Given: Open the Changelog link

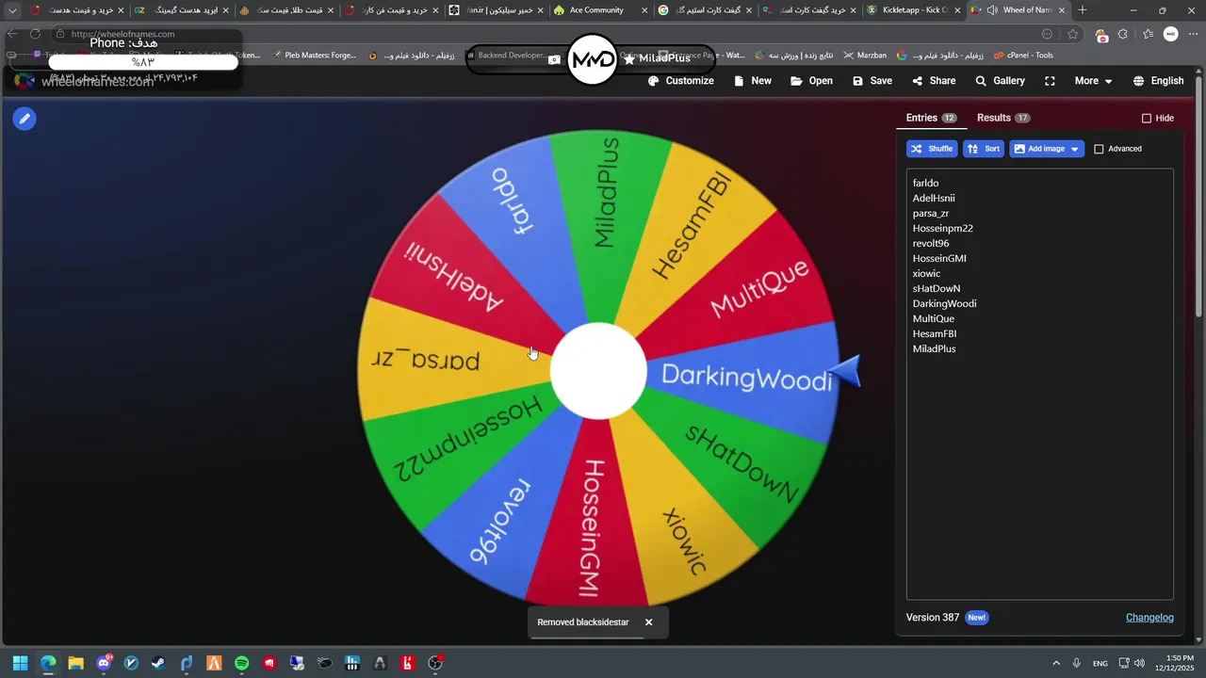Looking at the screenshot, I should tap(1149, 618).
